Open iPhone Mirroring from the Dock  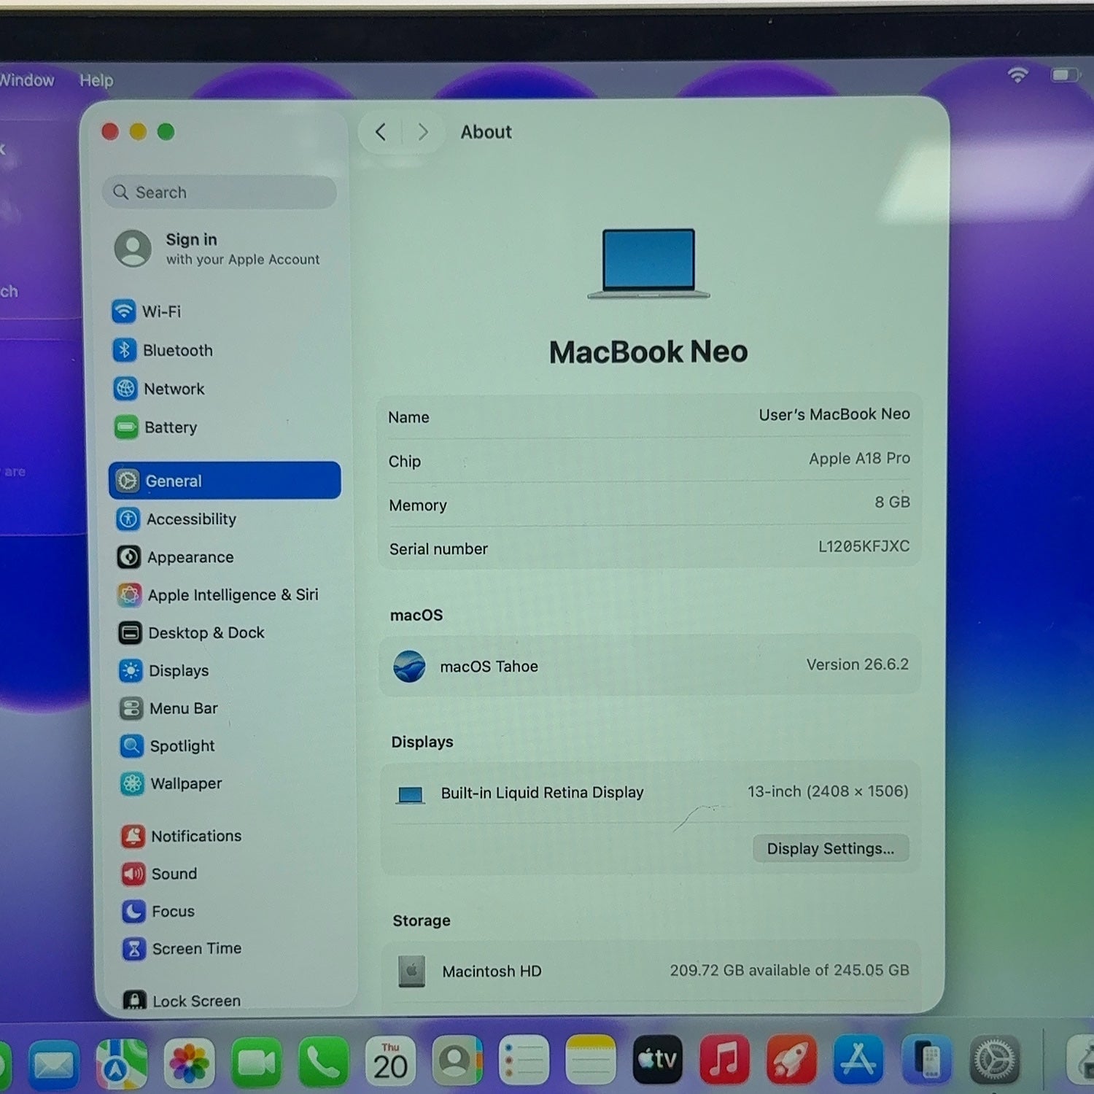(926, 1059)
